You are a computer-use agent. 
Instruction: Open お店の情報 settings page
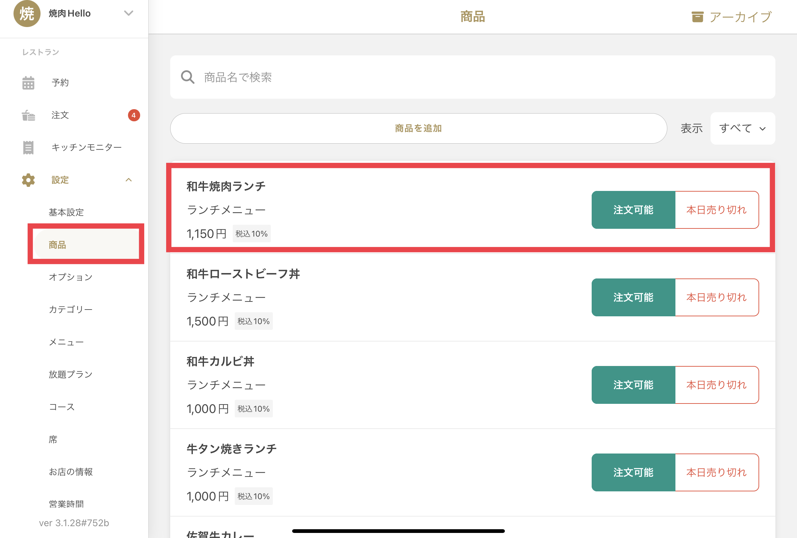tap(71, 472)
